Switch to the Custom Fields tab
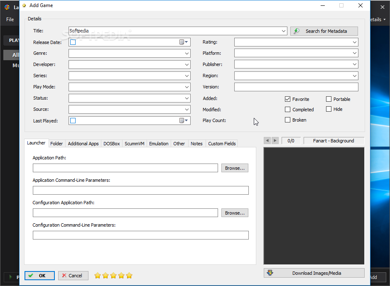 [x=222, y=144]
